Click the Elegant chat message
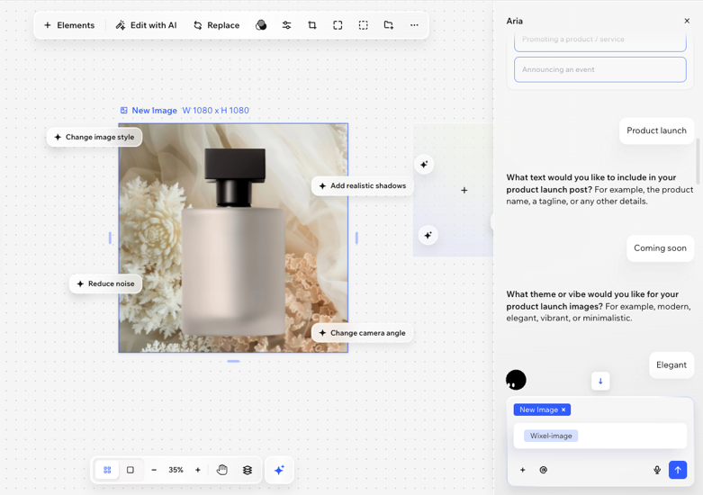Screen dimensions: 703x495 tap(671, 365)
